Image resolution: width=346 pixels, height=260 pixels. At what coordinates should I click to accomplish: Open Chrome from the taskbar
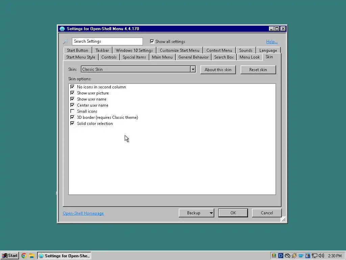[x=24, y=256]
